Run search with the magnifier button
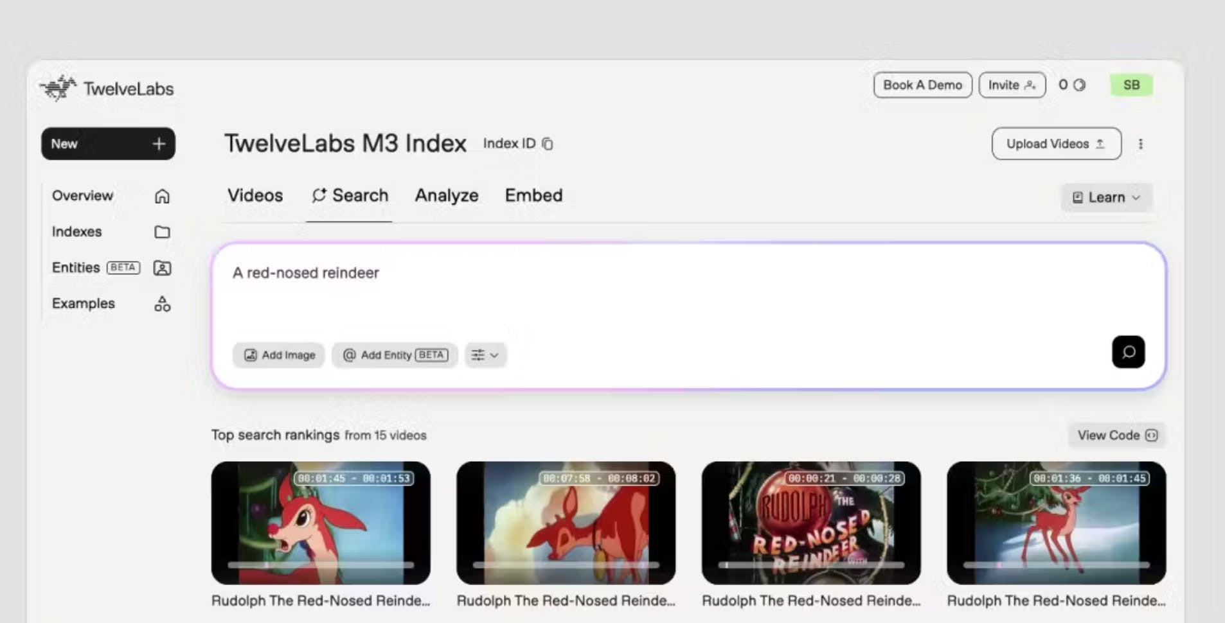Viewport: 1225px width, 623px height. 1129,352
